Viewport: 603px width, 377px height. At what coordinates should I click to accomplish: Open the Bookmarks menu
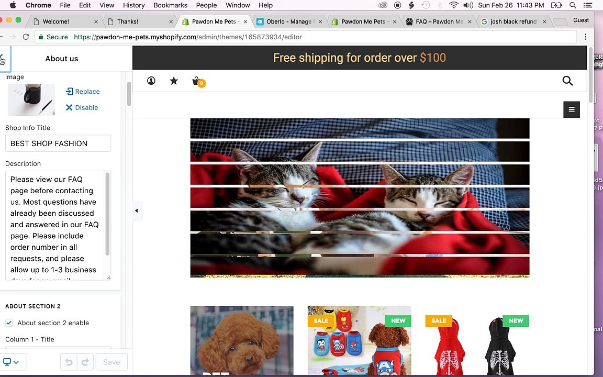170,5
